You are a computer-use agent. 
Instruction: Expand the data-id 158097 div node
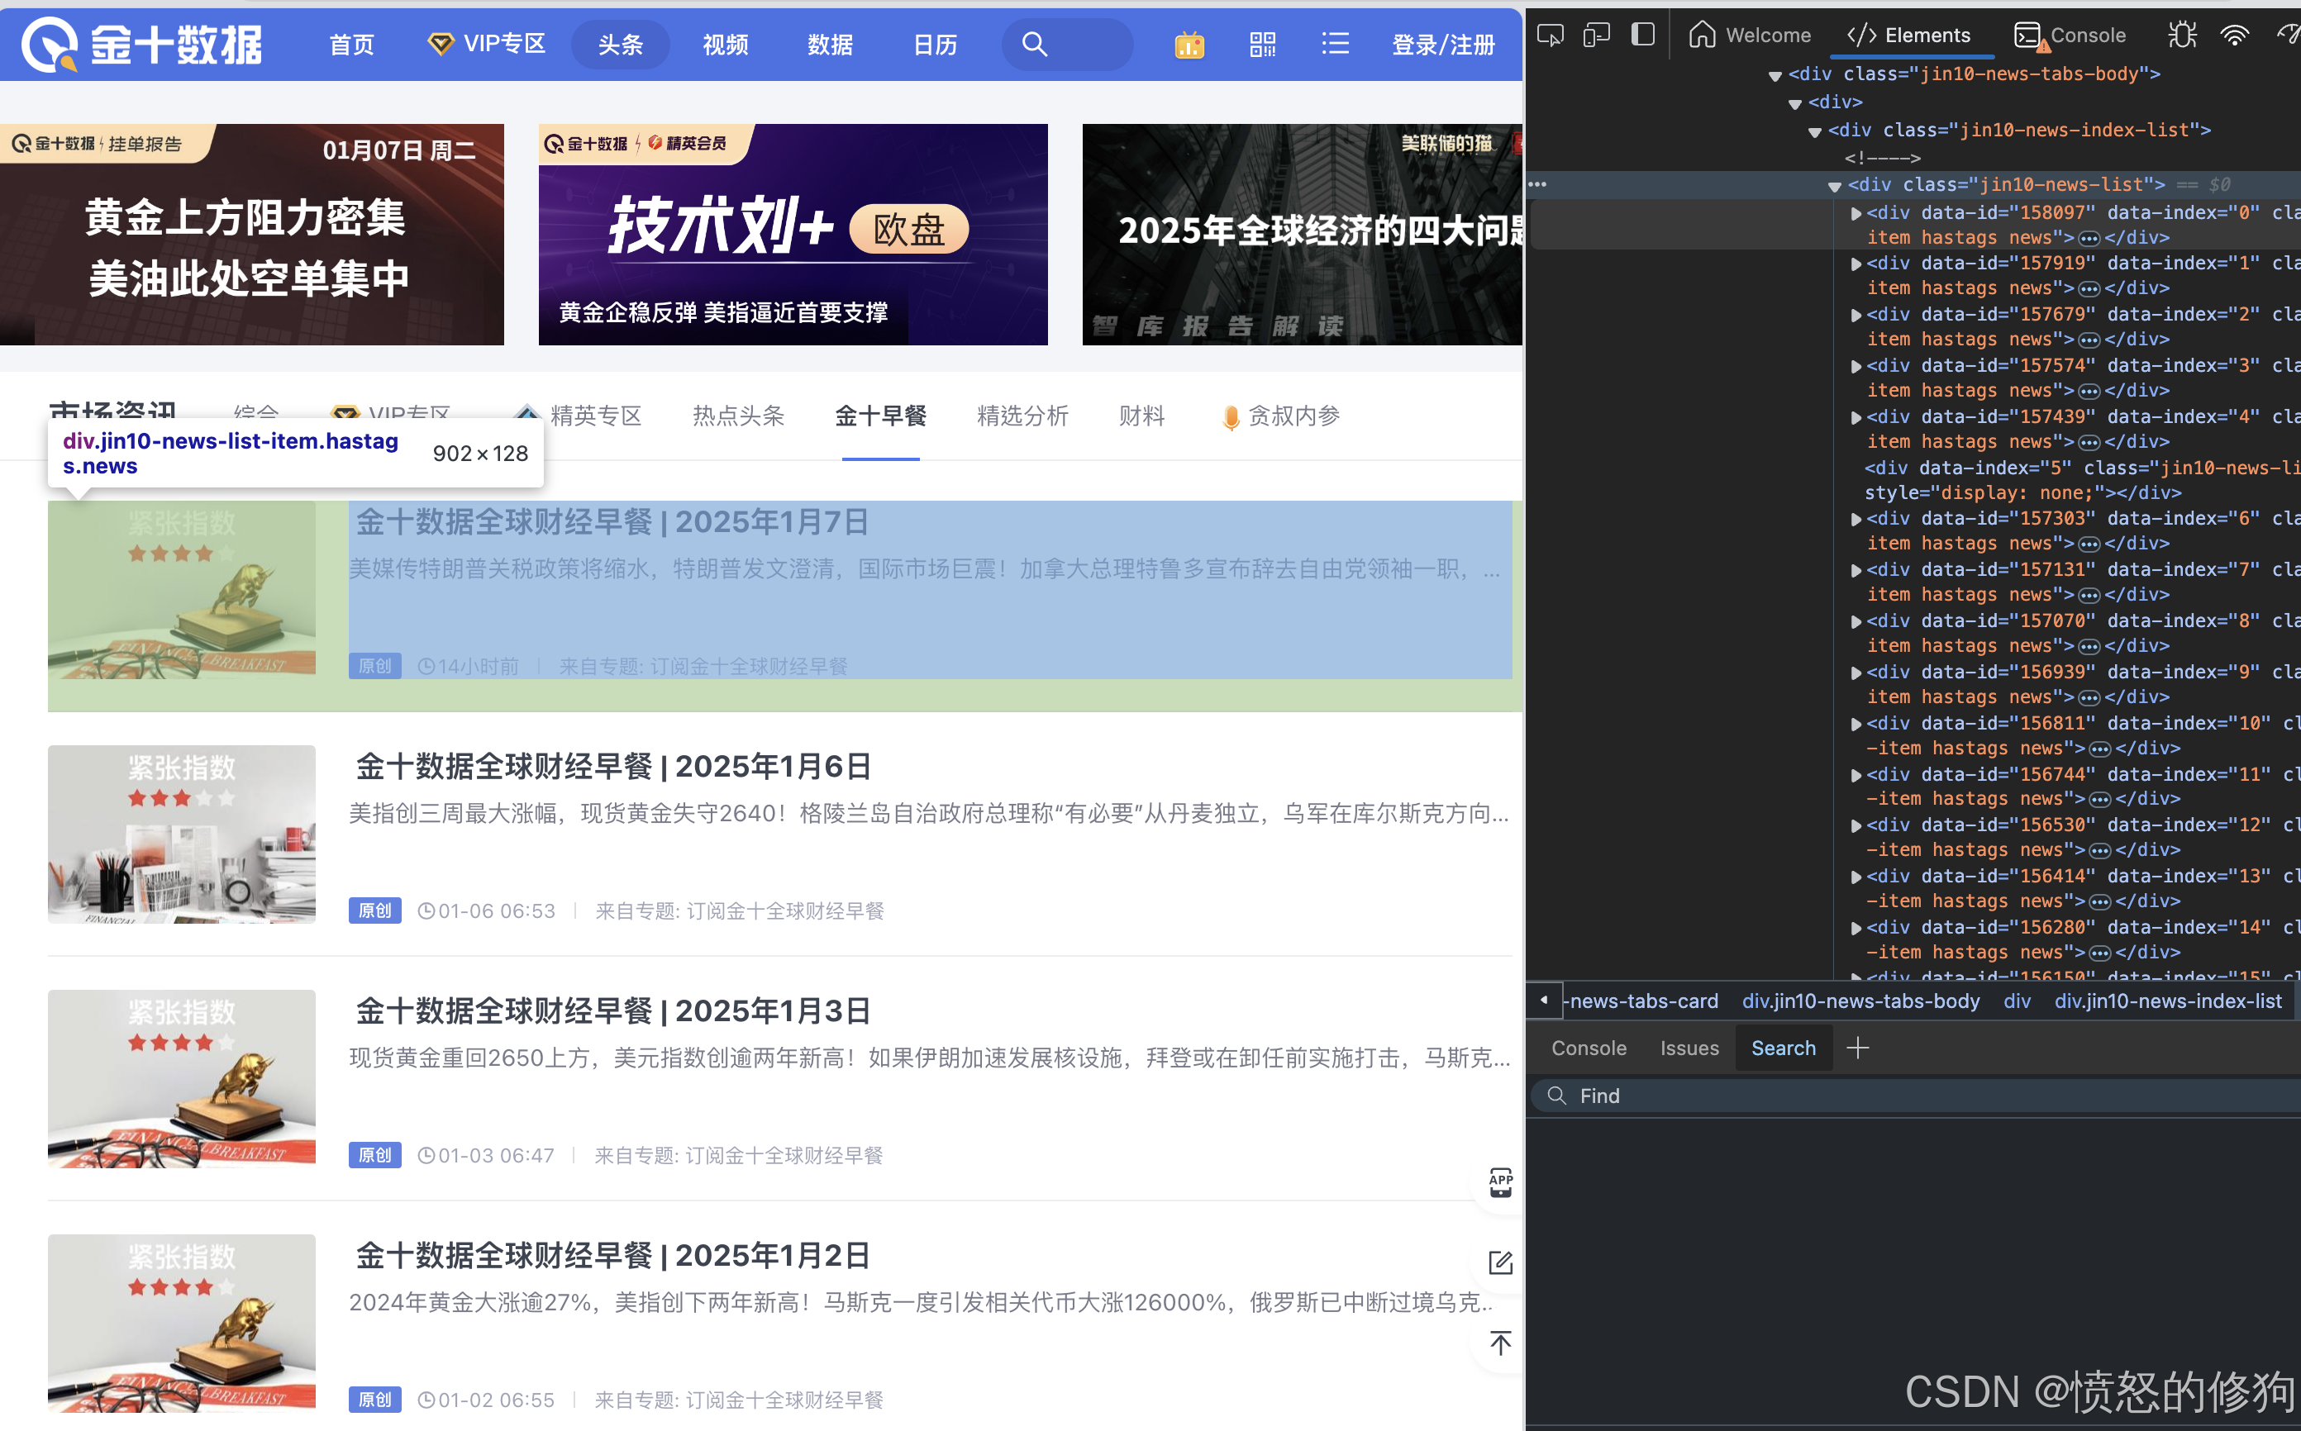(x=1856, y=213)
